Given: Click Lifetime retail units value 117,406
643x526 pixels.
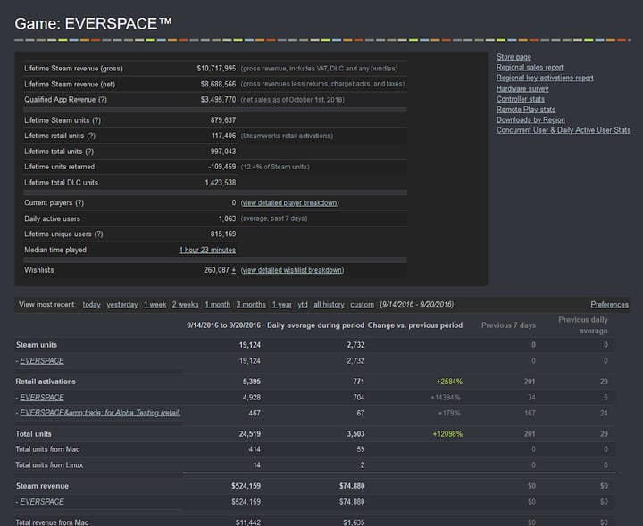Looking at the screenshot, I should (223, 136).
